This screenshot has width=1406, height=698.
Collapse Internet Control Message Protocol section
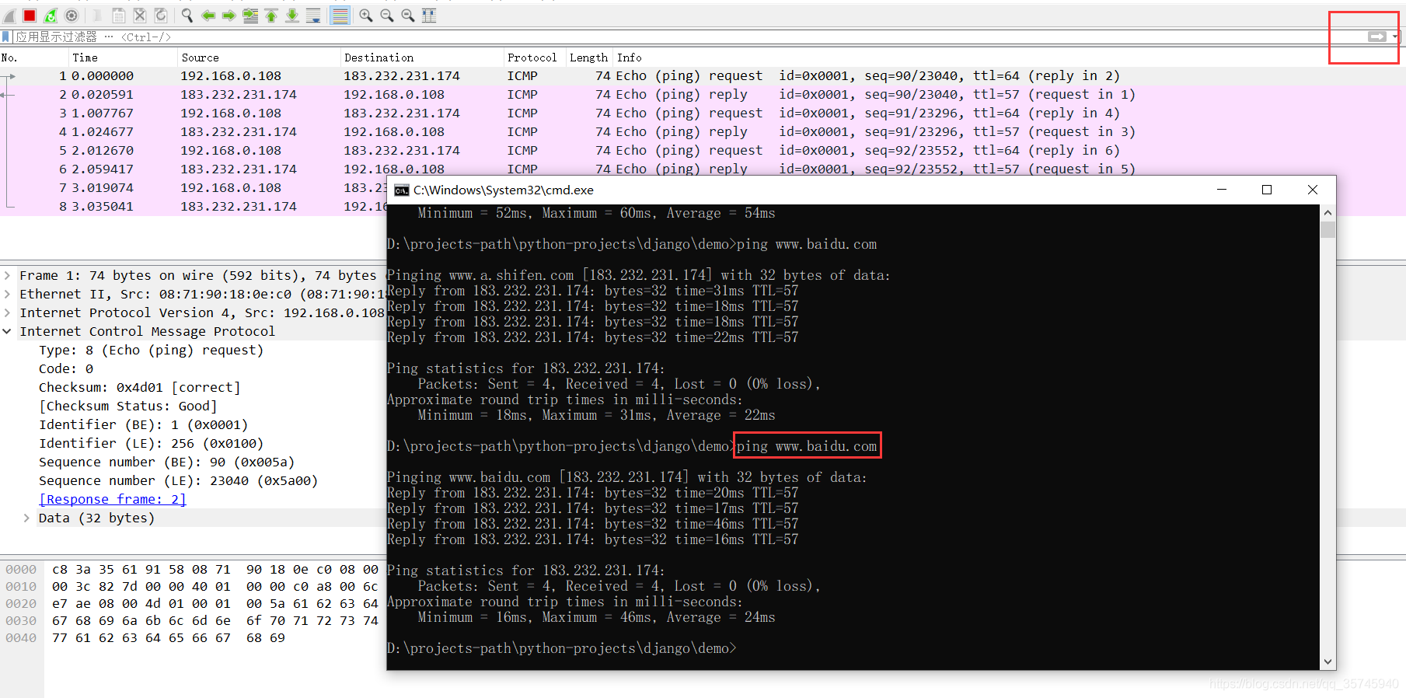click(7, 331)
